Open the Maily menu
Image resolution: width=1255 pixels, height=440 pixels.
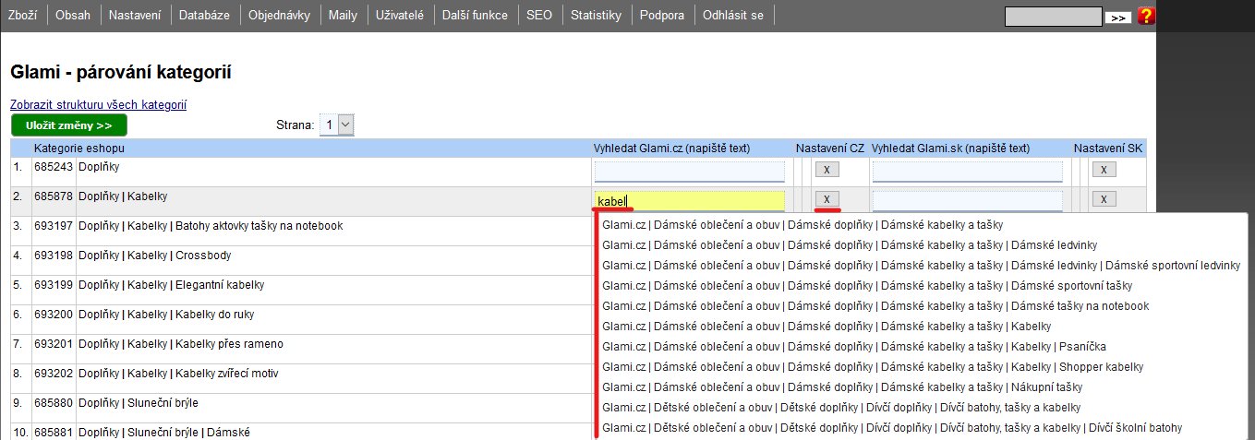(x=343, y=16)
